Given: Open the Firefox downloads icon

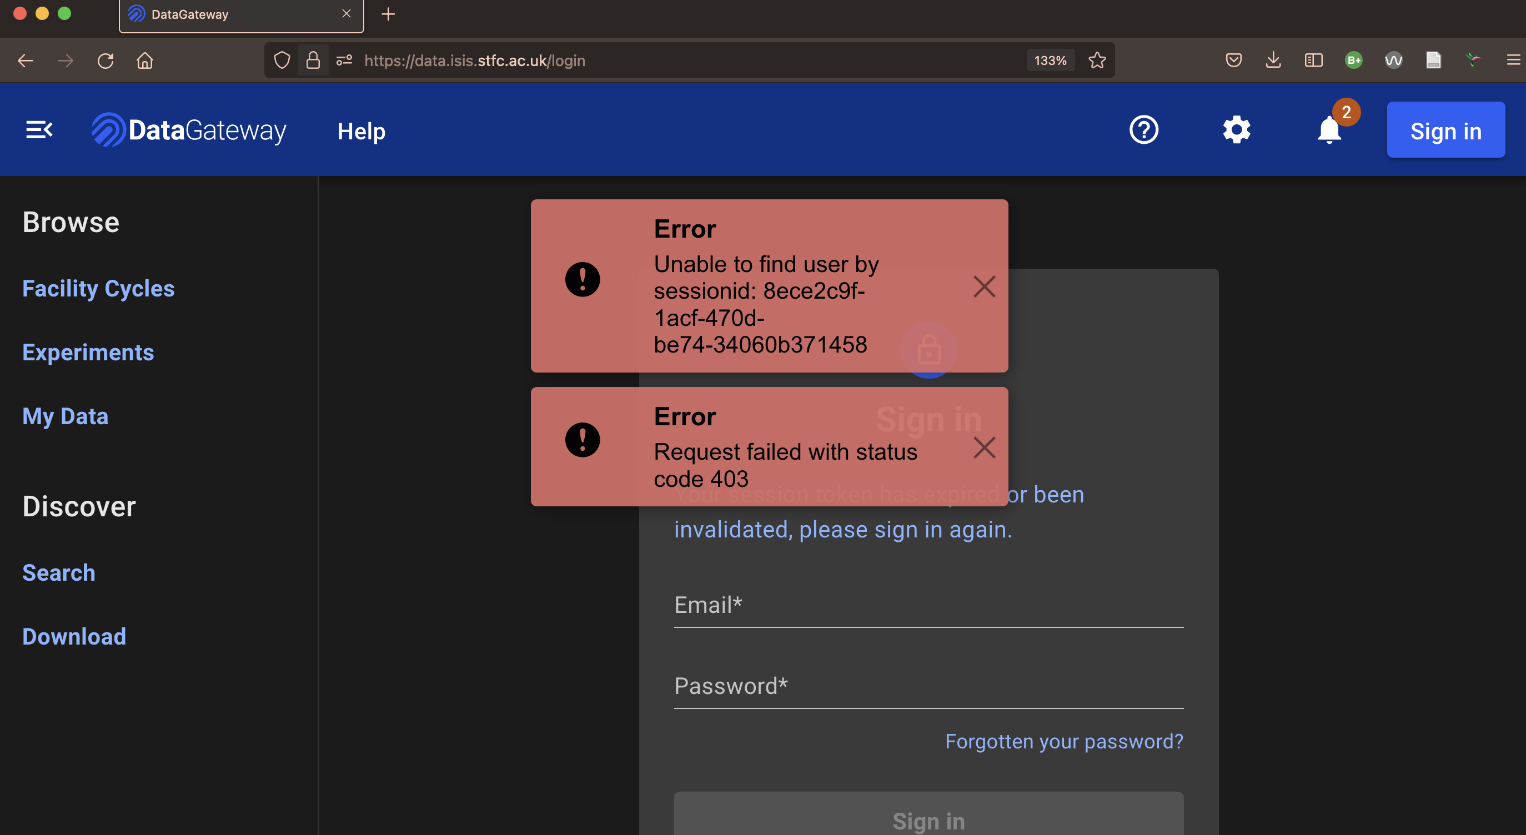Looking at the screenshot, I should click(1273, 60).
